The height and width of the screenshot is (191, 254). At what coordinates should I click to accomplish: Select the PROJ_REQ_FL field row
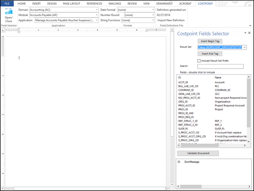pyautogui.click(x=212, y=117)
